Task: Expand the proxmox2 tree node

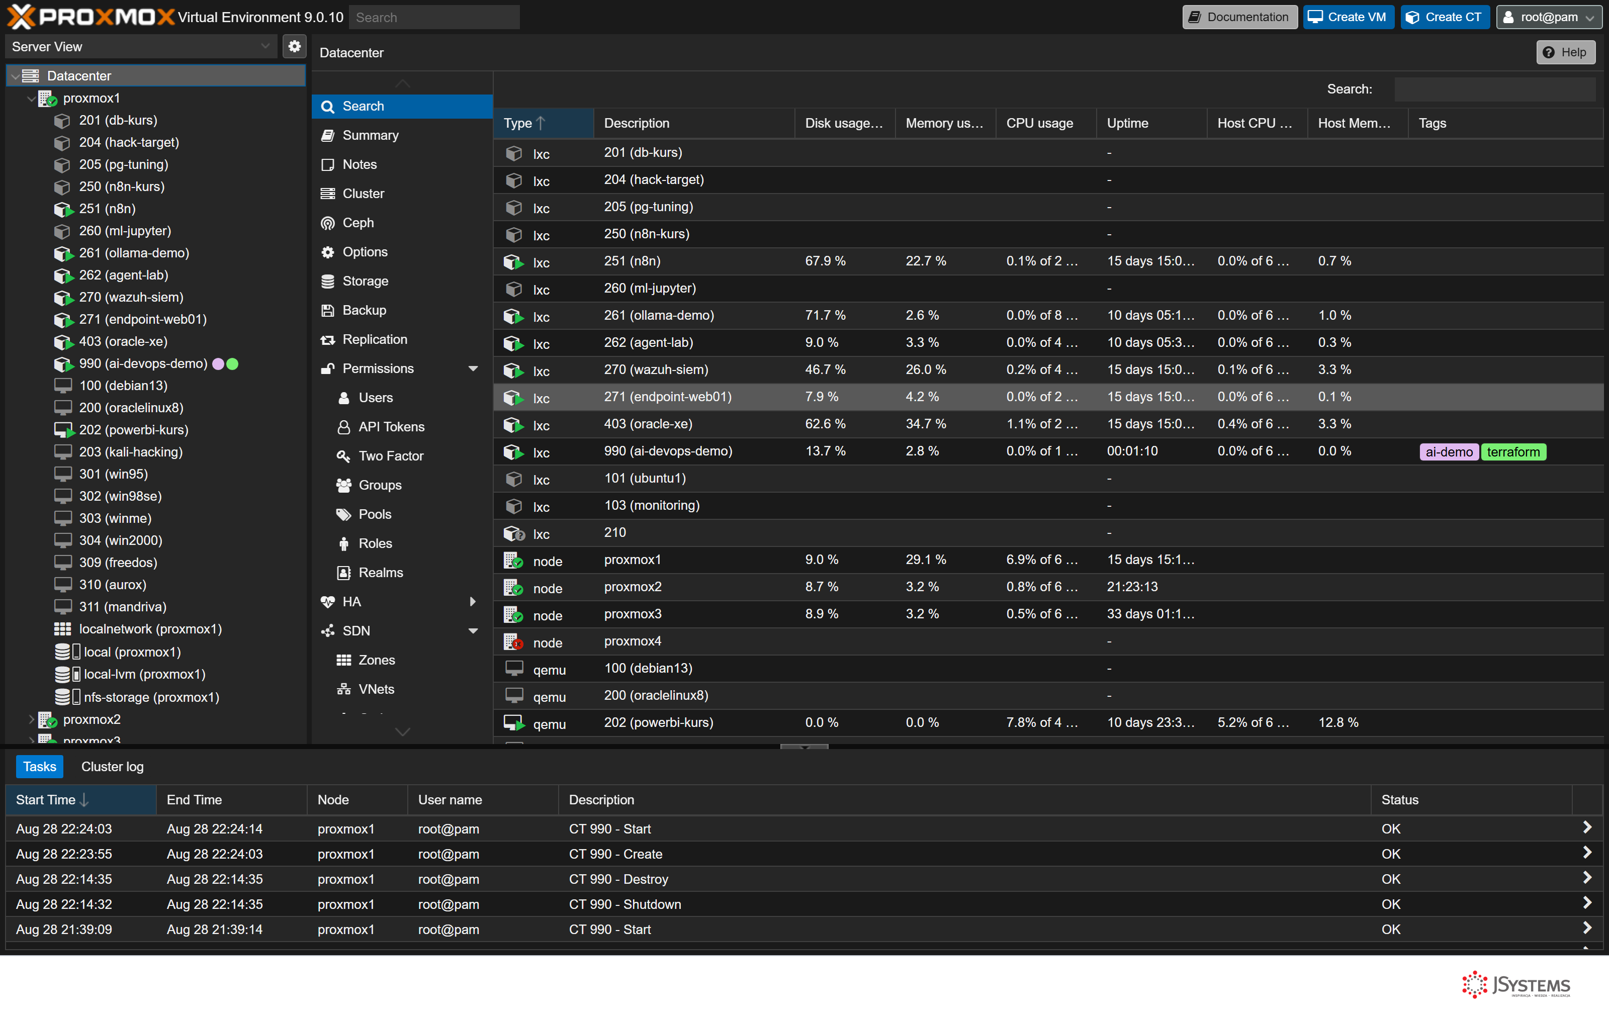Action: (31, 720)
